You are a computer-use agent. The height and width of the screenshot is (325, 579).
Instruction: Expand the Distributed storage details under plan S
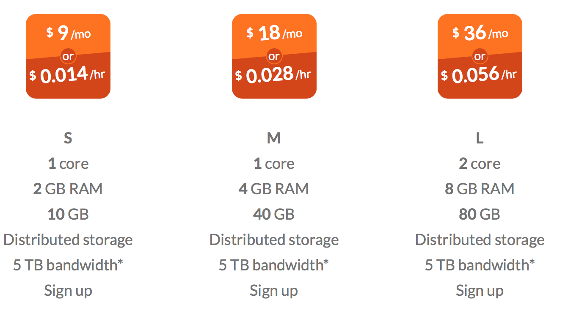pyautogui.click(x=68, y=240)
